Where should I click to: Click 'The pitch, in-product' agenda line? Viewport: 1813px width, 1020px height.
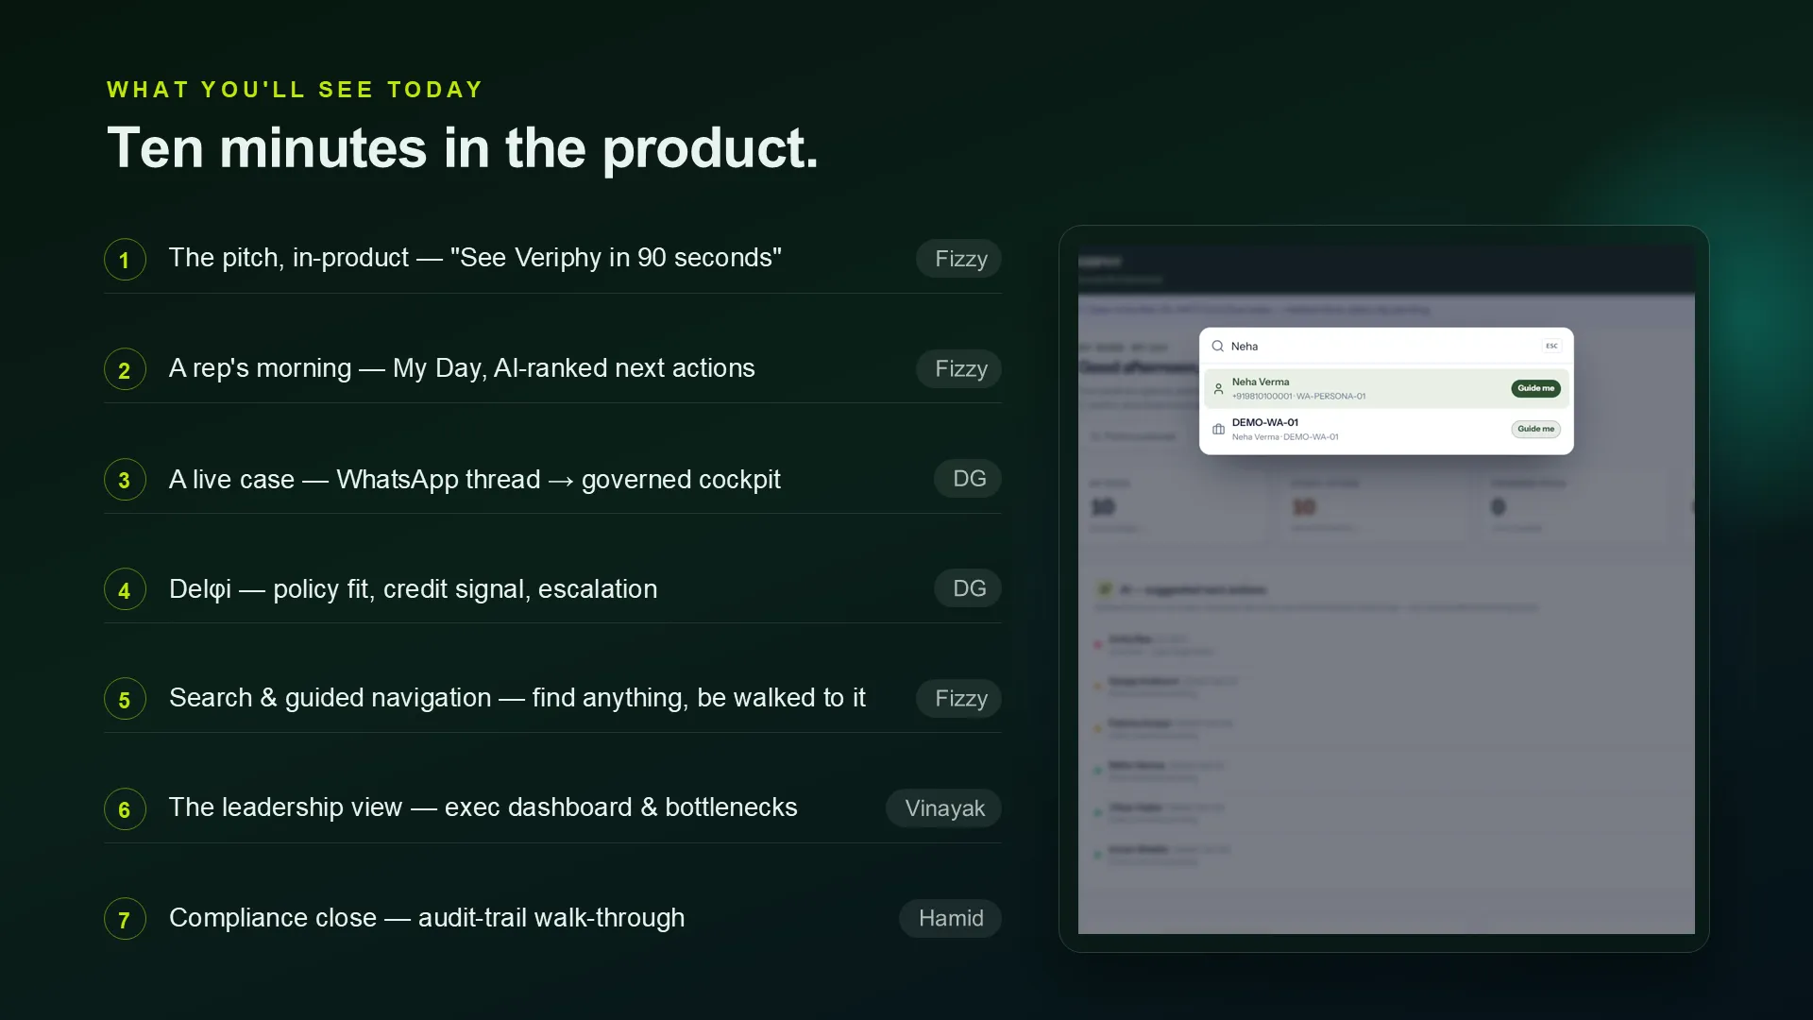[475, 258]
